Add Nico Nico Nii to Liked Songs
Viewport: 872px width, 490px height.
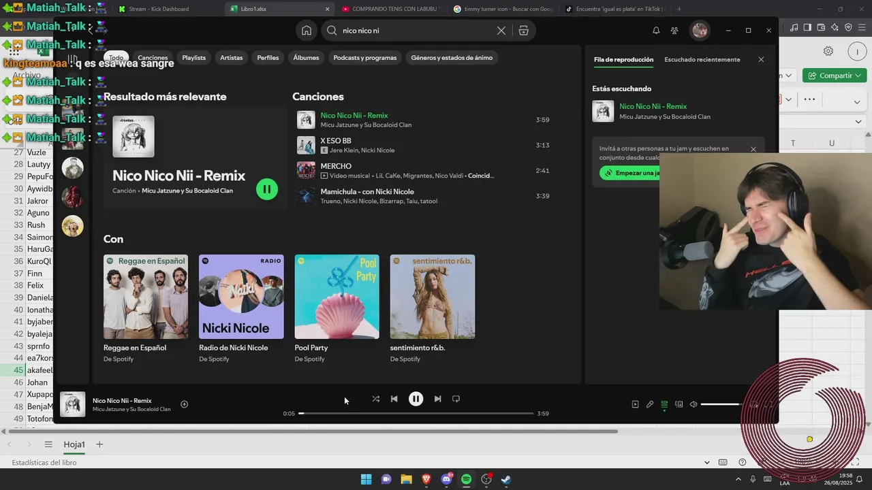tap(184, 404)
